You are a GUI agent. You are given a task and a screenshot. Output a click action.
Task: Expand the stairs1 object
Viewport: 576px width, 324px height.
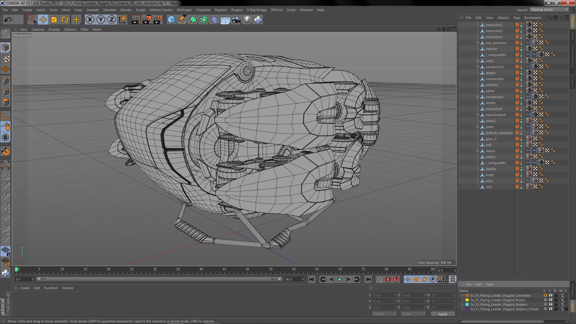point(478,151)
